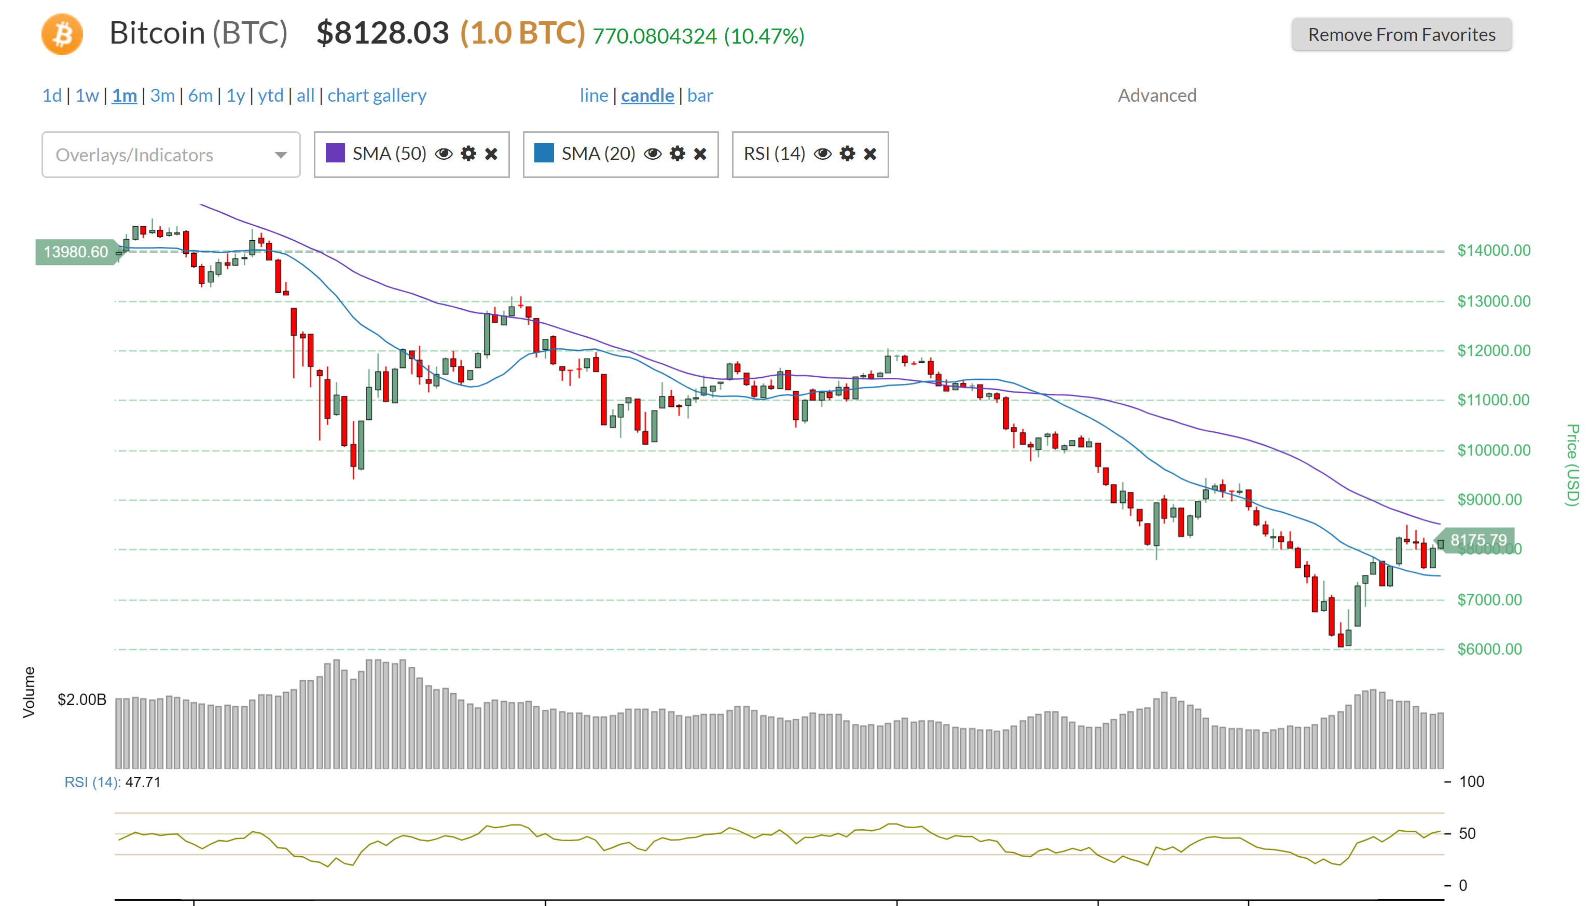
Task: Click the (1.0 BTC) amount text
Action: 522,33
